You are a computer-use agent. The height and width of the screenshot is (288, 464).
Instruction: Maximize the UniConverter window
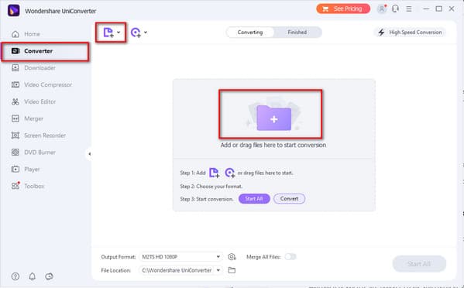tap(439, 9)
